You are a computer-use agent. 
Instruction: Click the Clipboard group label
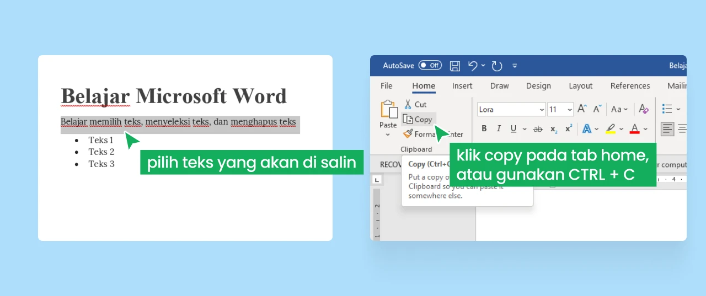click(x=416, y=149)
